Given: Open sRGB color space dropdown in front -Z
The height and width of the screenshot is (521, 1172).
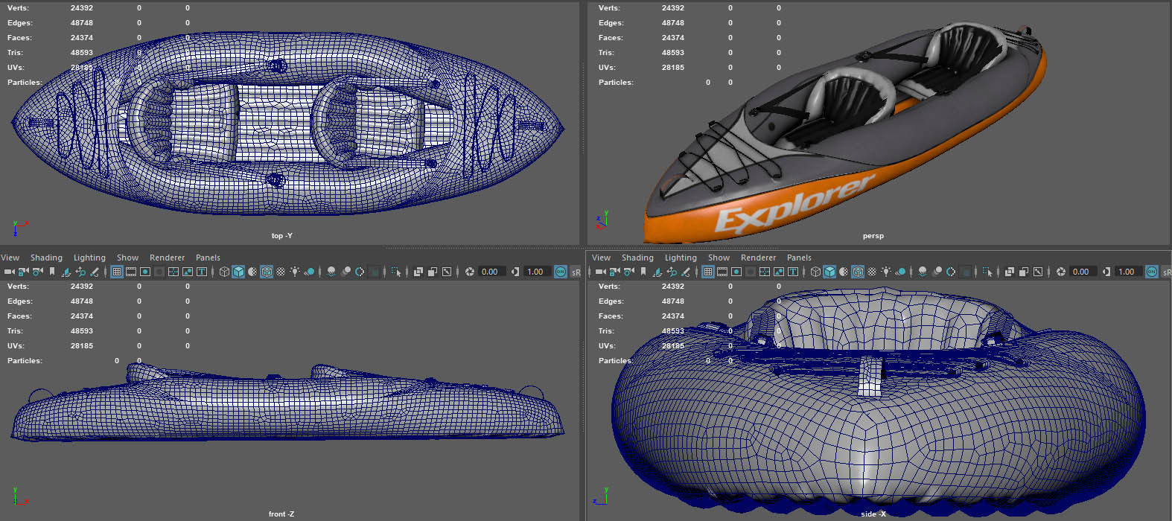Looking at the screenshot, I should (x=576, y=272).
